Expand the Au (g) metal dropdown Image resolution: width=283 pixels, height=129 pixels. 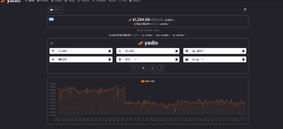pos(198,59)
